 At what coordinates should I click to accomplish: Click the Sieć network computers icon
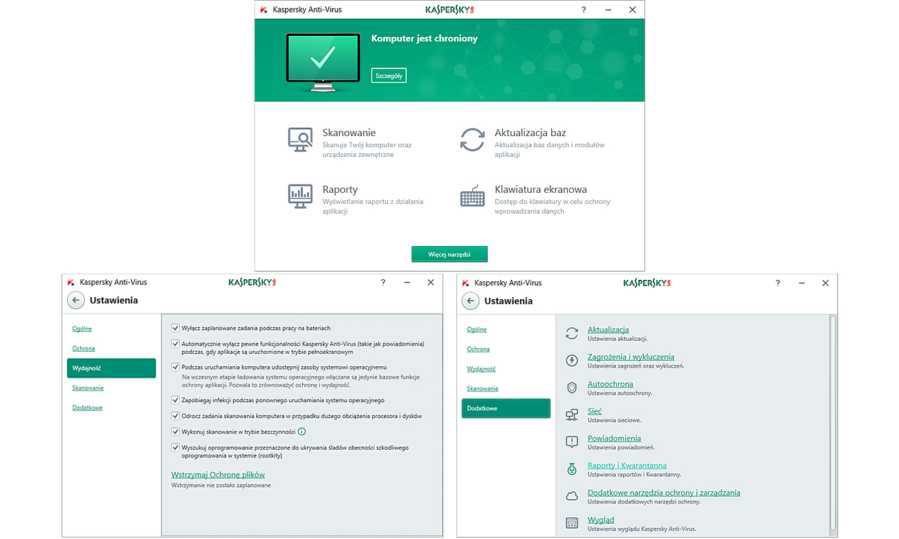(x=572, y=415)
